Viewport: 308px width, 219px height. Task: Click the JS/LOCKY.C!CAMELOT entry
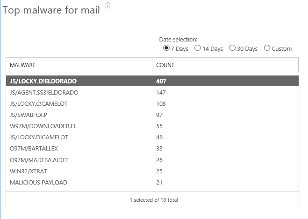(152, 103)
